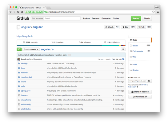168x123 pixels.
Task: Open the tools folder link
Action: coord(23,86)
